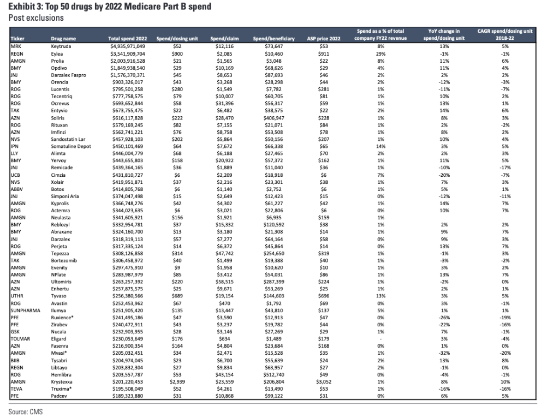Click the 'Drug name' column header
The image size is (559, 418).
[63, 39]
